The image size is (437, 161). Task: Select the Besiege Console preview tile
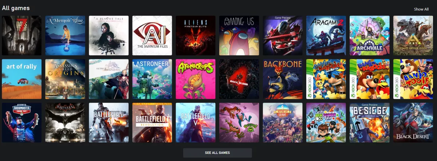(370, 122)
